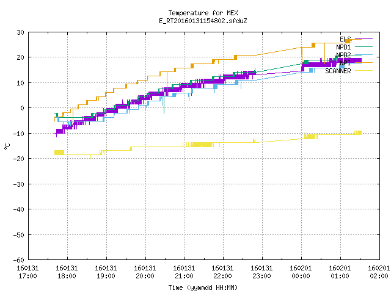This screenshot has height=293, width=391.
Task: Click the x-axis tick 160201 02:00
Action: coord(379,272)
